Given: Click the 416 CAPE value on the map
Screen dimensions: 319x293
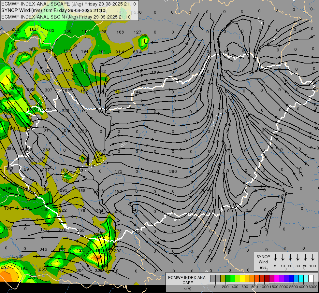Looking at the screenshot, I should tap(155, 172).
